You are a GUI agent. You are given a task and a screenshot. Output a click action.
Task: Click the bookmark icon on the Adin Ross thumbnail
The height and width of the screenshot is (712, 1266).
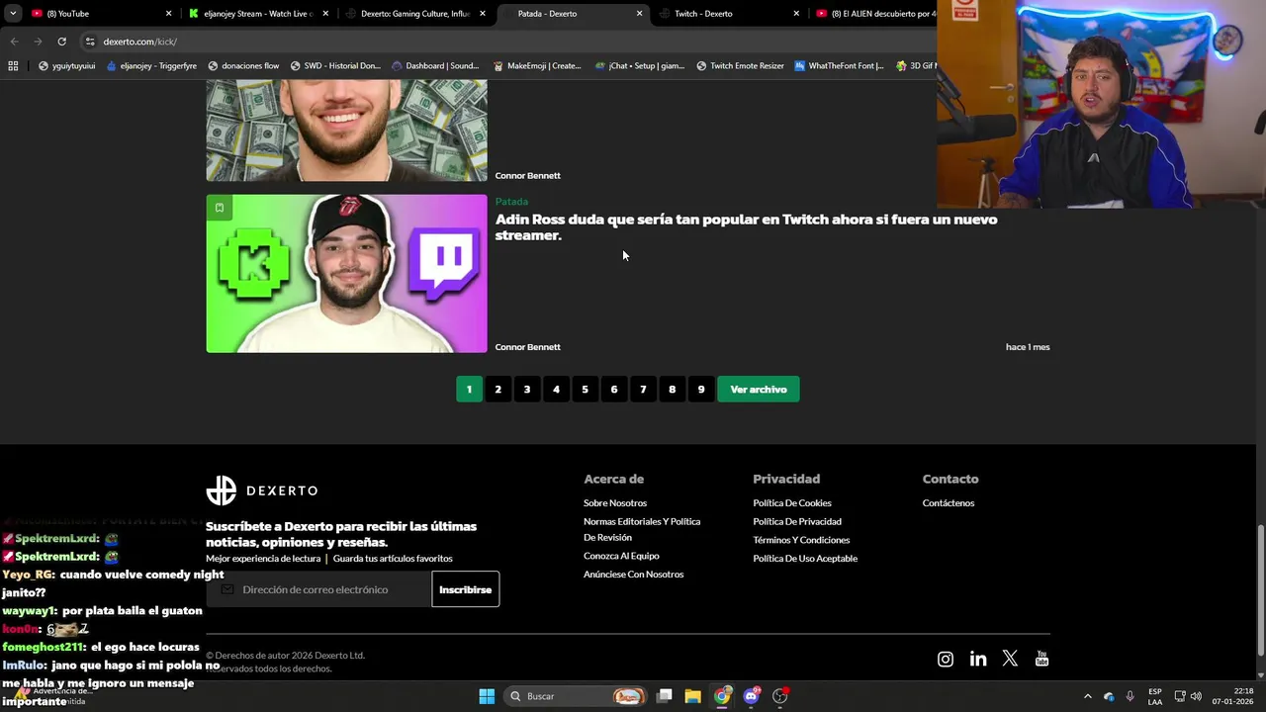pos(219,207)
